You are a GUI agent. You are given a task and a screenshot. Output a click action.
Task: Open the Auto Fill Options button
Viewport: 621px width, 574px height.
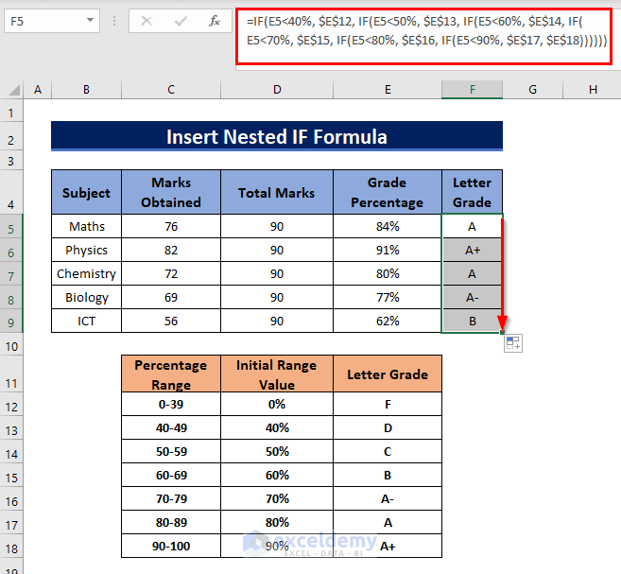coord(513,343)
